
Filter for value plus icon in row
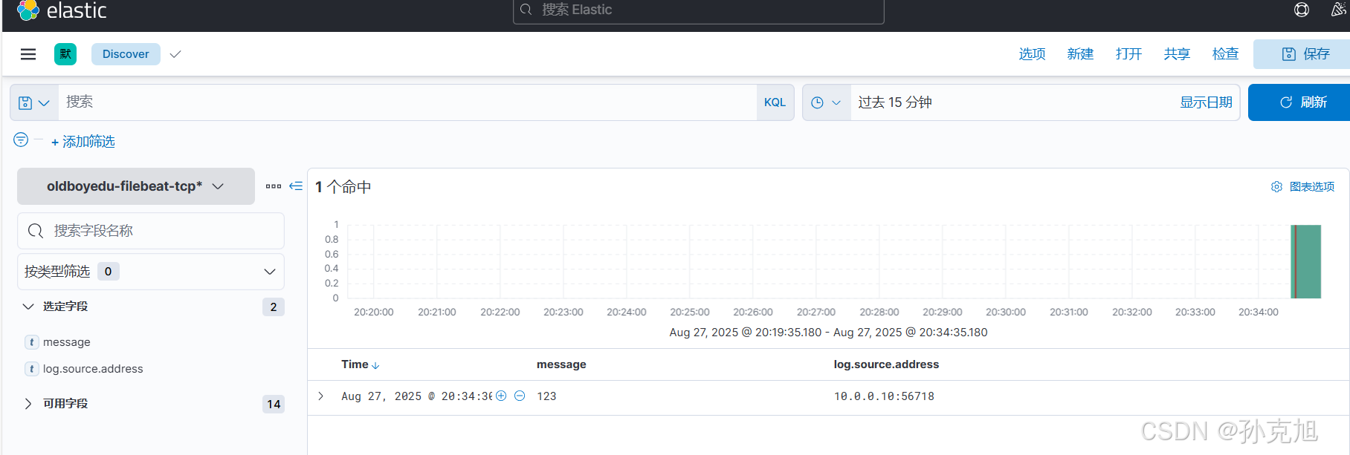coord(501,396)
